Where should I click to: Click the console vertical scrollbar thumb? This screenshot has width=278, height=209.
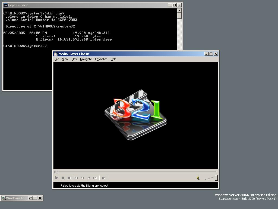click(x=179, y=16)
